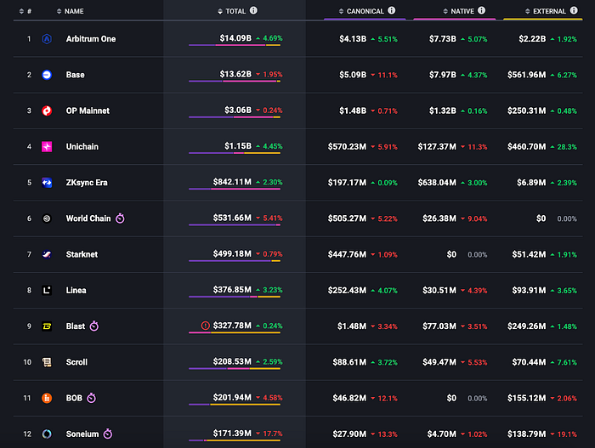Click the Scroll total value $208.53M
This screenshot has height=448, width=595.
232,361
